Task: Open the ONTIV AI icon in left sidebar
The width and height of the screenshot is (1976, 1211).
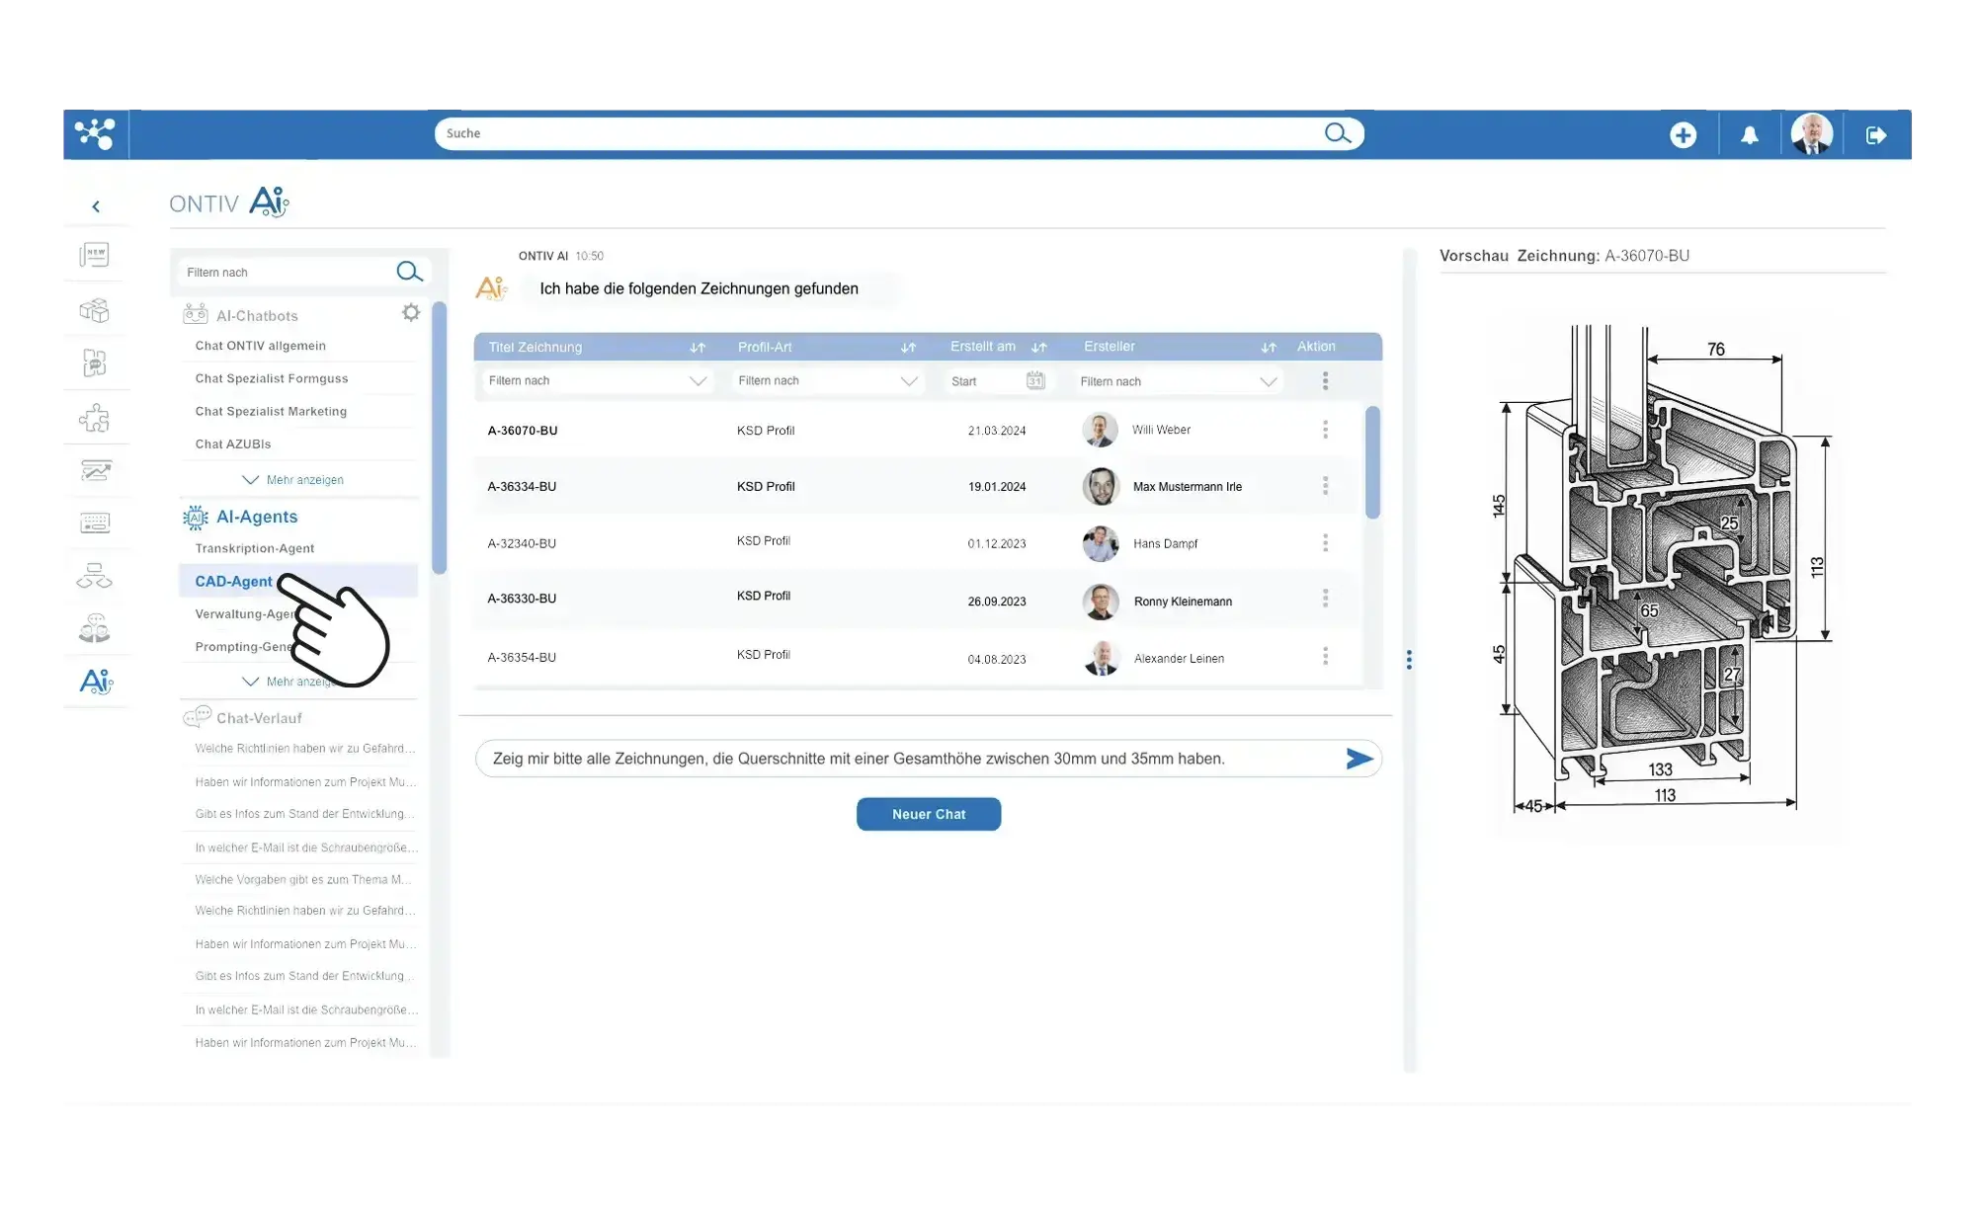Action: point(96,682)
